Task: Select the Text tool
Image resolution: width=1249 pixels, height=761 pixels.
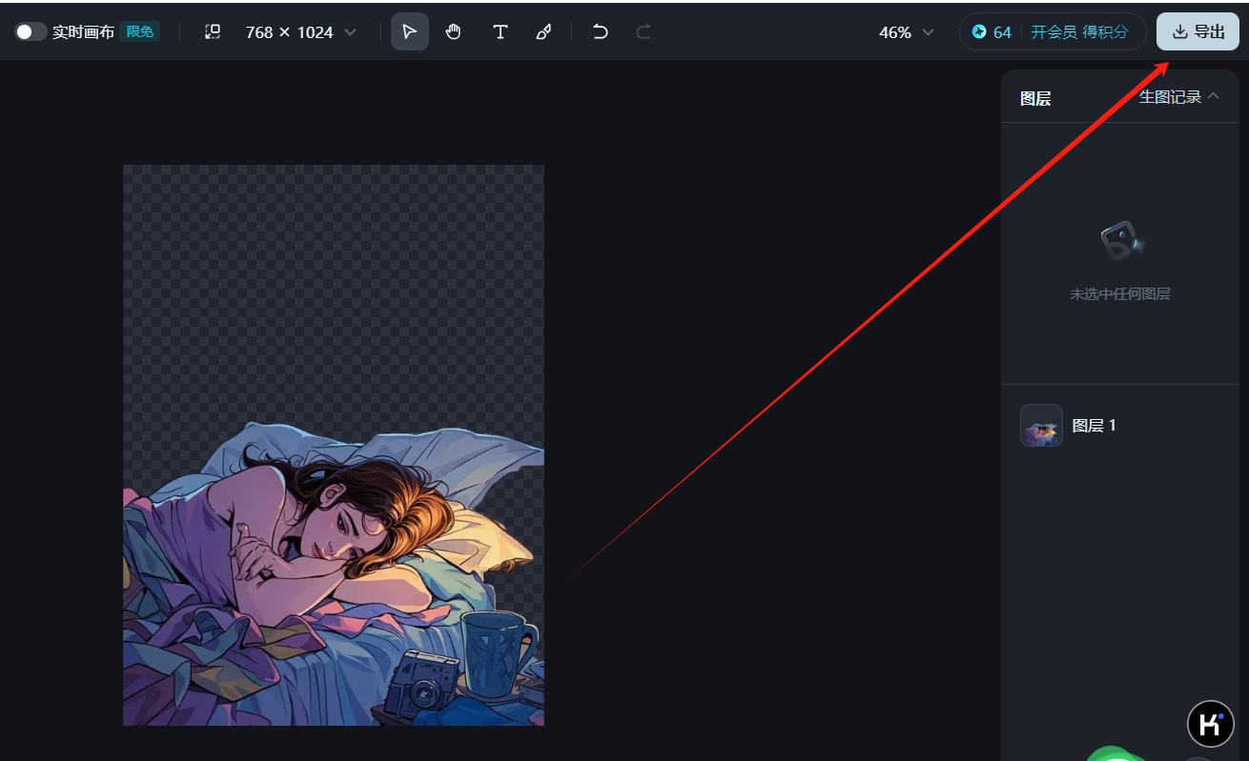Action: 500,31
